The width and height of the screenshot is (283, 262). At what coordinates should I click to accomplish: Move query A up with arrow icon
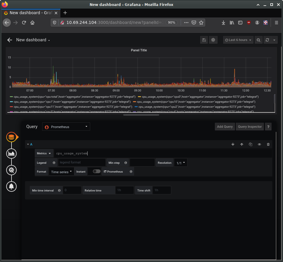(x=242, y=144)
